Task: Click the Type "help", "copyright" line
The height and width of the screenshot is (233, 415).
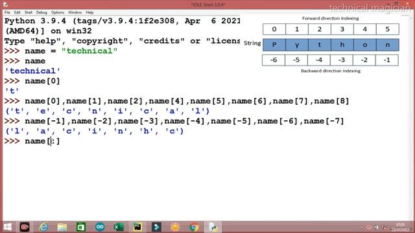Action: (x=122, y=41)
